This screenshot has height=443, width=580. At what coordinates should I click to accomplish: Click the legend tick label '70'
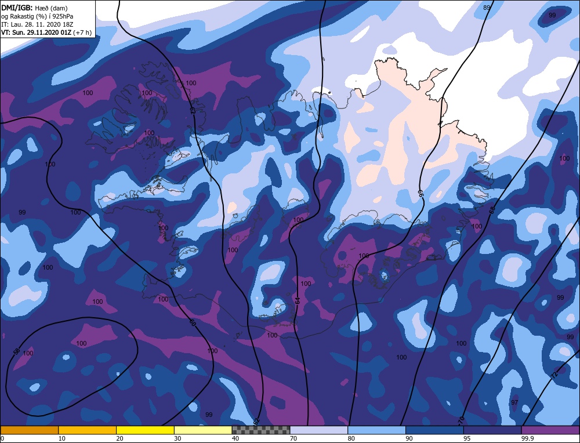click(x=293, y=438)
